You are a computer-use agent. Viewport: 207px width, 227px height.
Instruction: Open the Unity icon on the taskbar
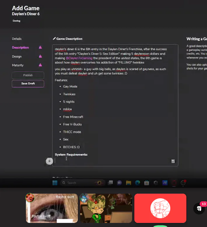coord(156,183)
